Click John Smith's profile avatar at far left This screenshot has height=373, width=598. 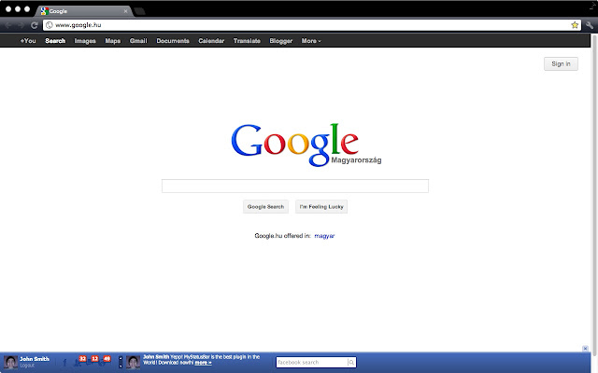click(10, 362)
